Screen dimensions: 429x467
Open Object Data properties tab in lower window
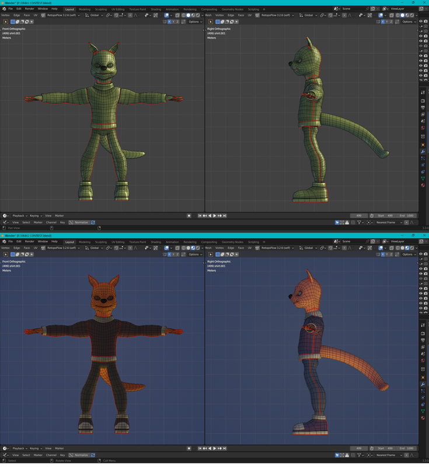tap(423, 411)
